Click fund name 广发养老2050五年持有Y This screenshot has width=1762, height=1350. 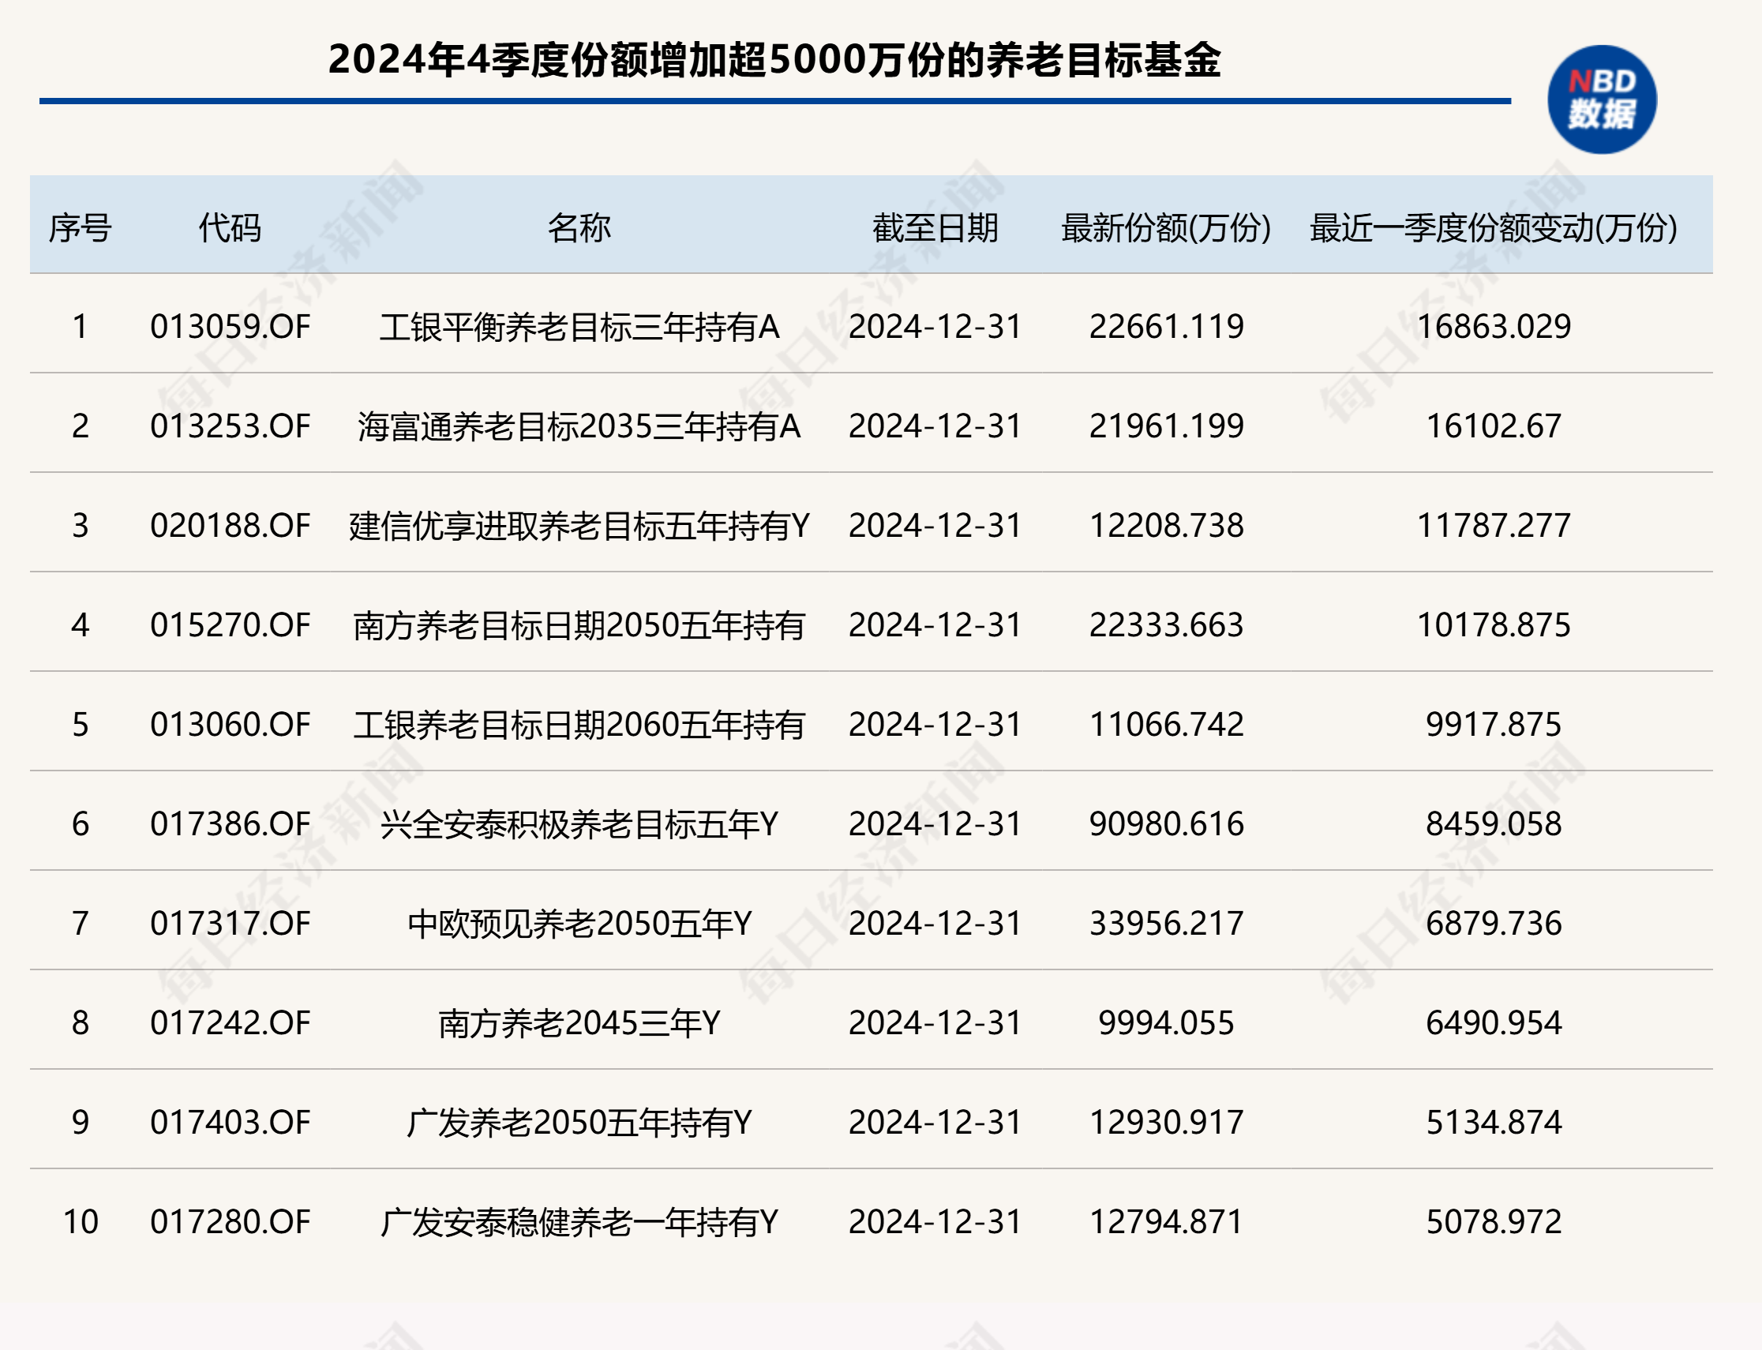coord(579,1124)
